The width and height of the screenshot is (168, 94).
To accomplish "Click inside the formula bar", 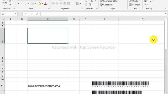I will click(x=103, y=14).
